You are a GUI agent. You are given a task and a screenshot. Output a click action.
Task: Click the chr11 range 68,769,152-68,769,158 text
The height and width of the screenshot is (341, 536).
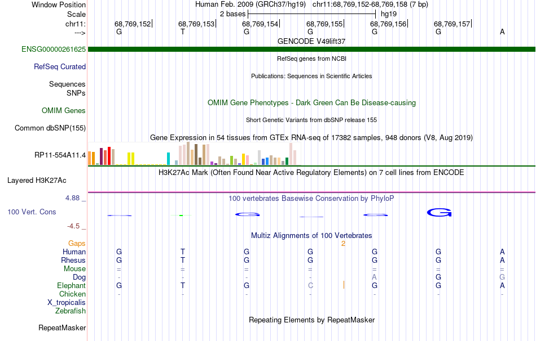360,5
